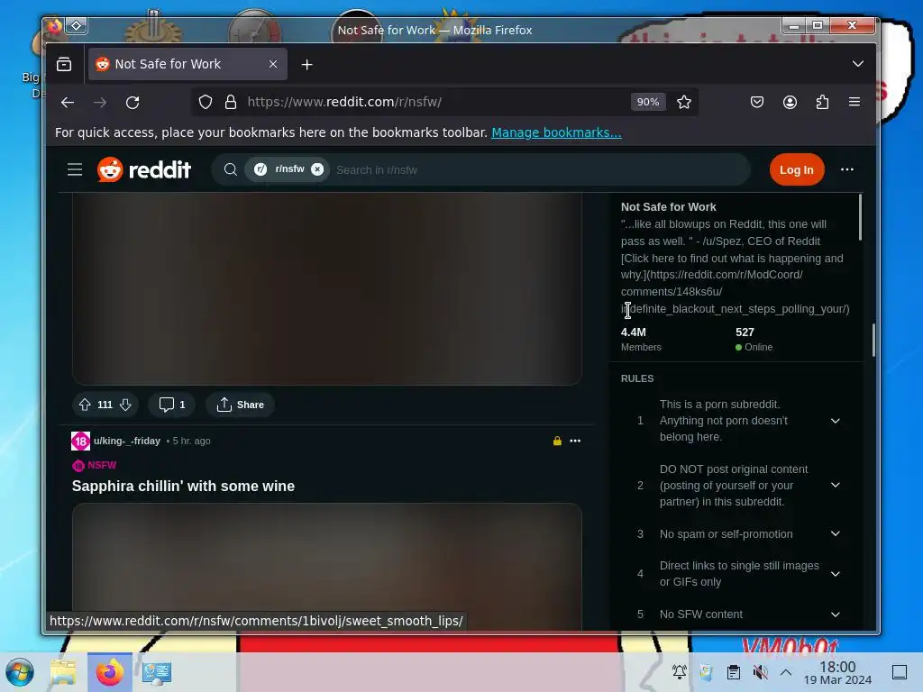Image resolution: width=923 pixels, height=692 pixels.
Task: Go back with the browser back arrow
Action: [x=68, y=103]
